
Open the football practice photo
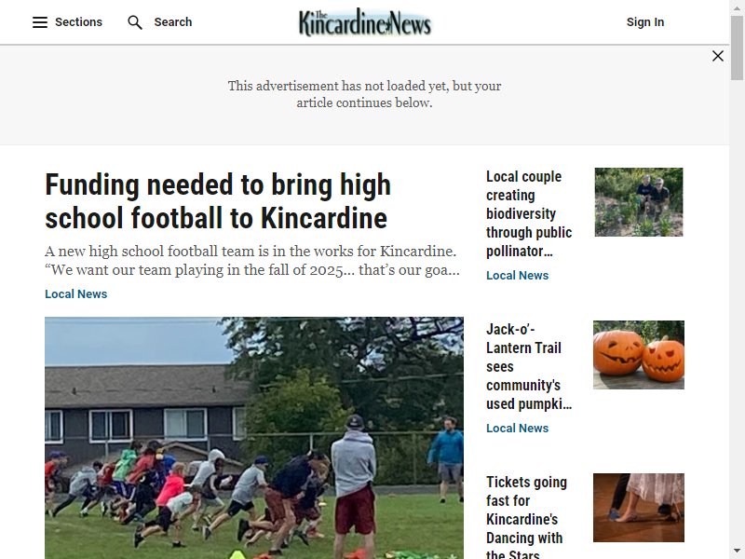click(x=254, y=438)
